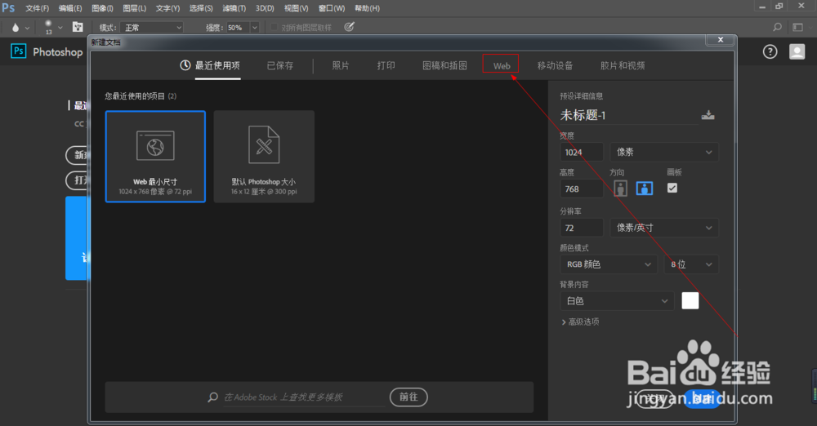The image size is (817, 426).
Task: Click the Adobe Stock search magnifier icon
Action: click(212, 397)
